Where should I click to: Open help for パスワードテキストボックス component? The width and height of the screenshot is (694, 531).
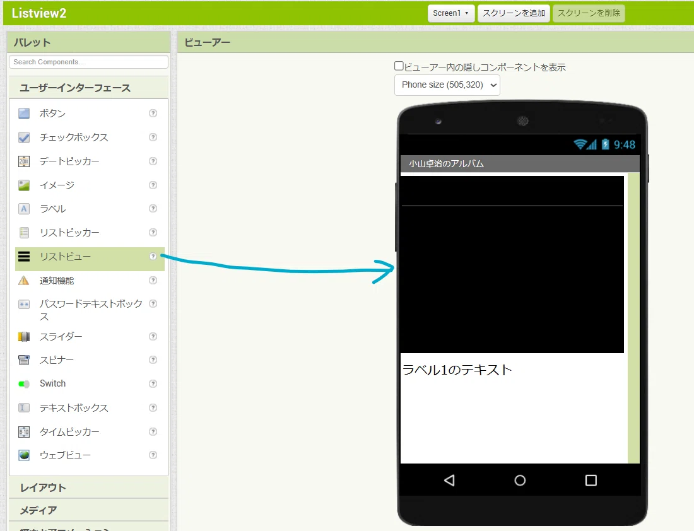click(153, 303)
